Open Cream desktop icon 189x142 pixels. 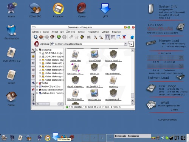click(x=11, y=77)
